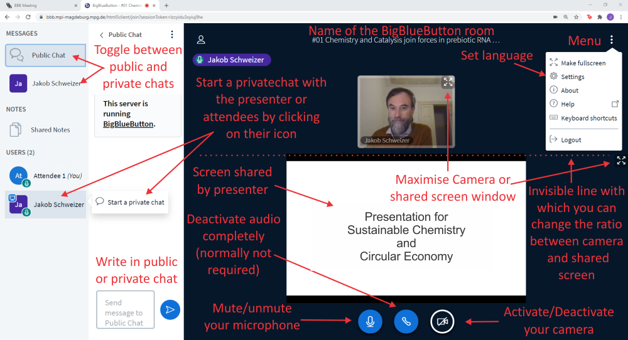This screenshot has height=340, width=628.
Task: Go back in the browser
Action: pos(7,17)
